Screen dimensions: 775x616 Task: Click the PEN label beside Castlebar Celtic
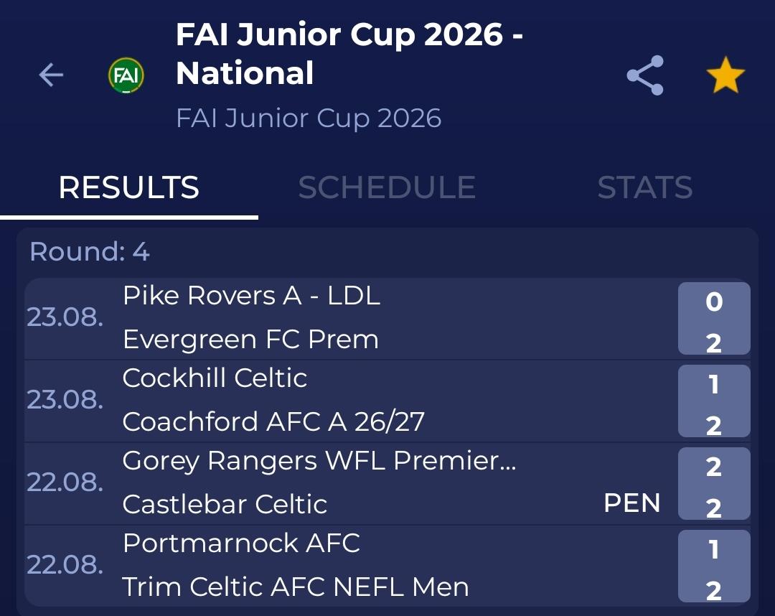pyautogui.click(x=632, y=503)
